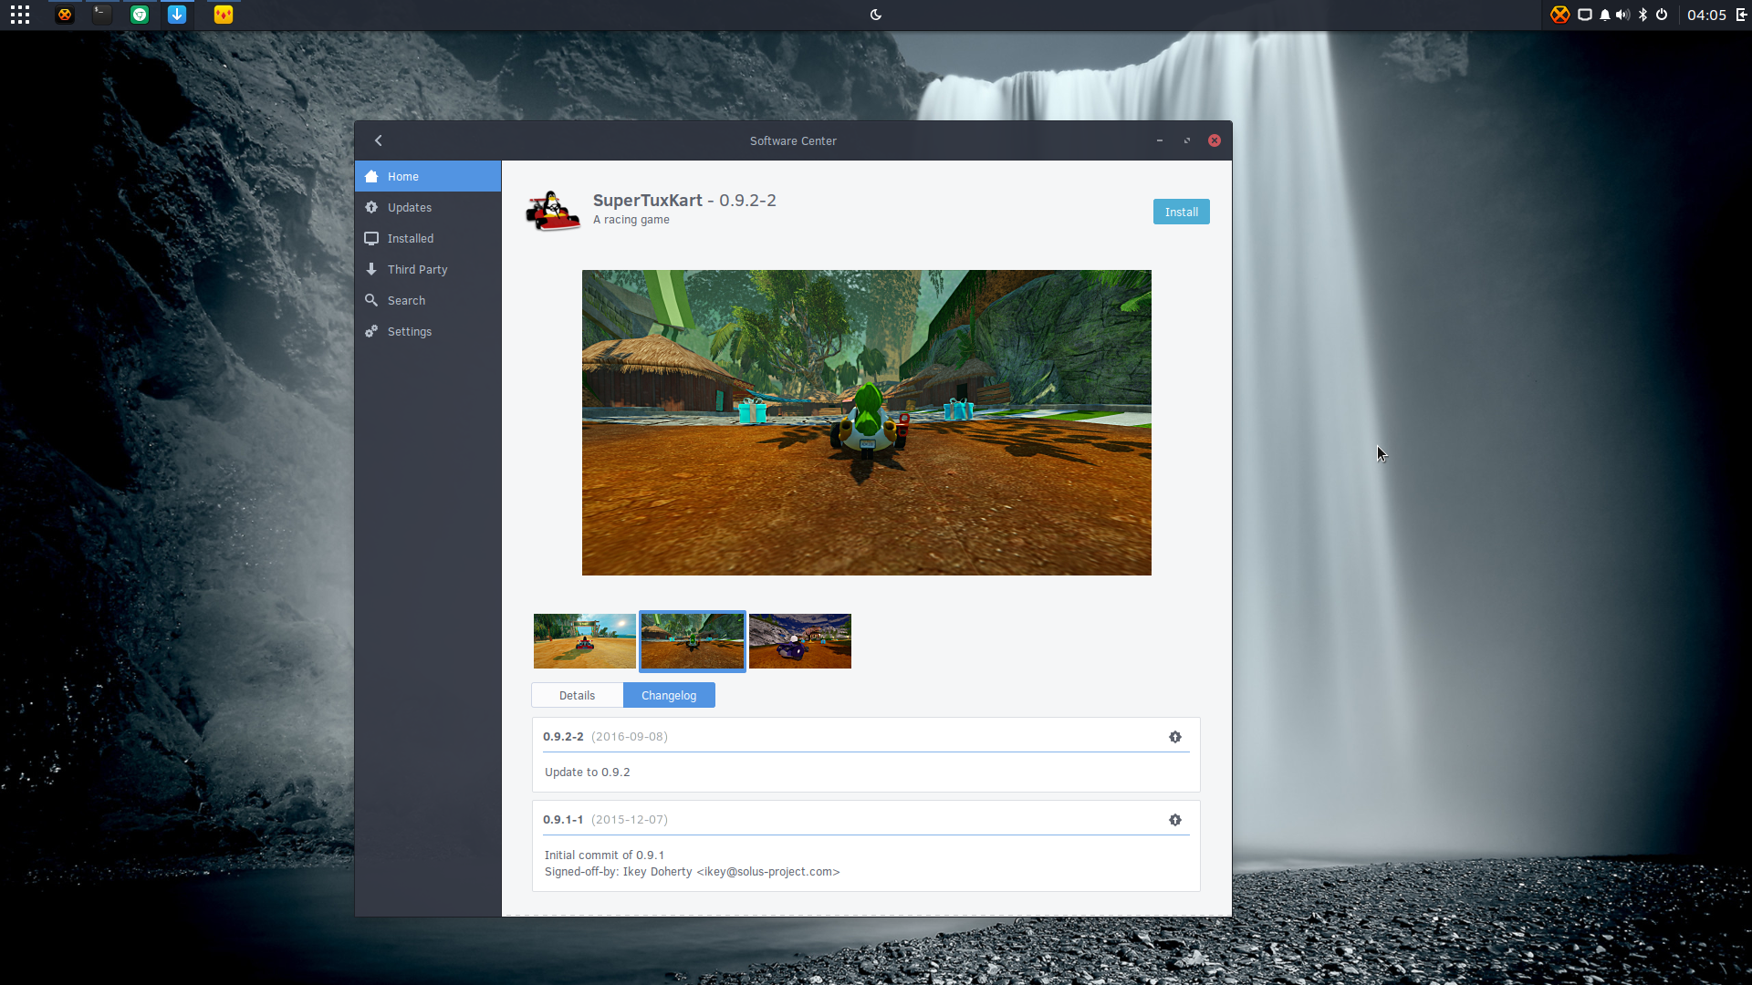
Task: Click the orange hexagon tray icon
Action: click(x=1560, y=15)
